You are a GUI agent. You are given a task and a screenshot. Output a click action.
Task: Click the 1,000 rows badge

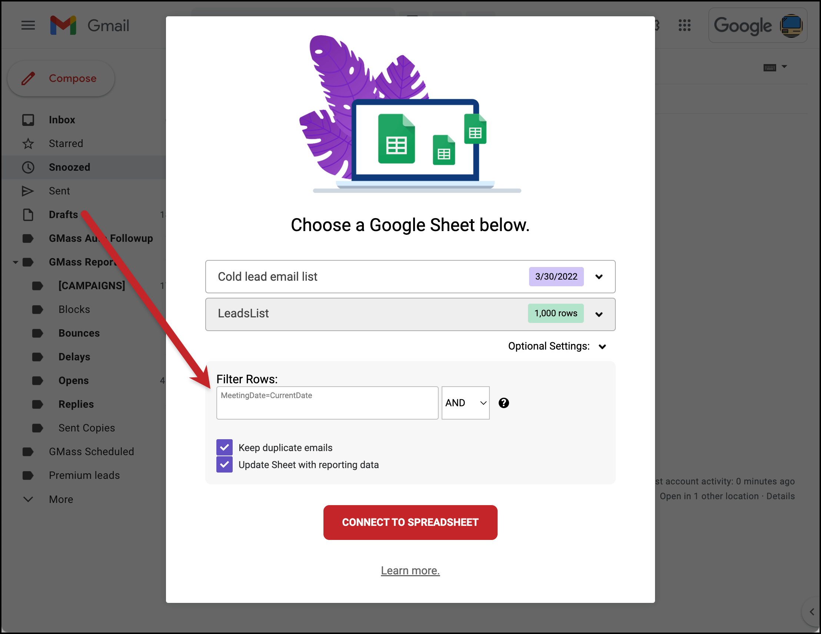[556, 313]
